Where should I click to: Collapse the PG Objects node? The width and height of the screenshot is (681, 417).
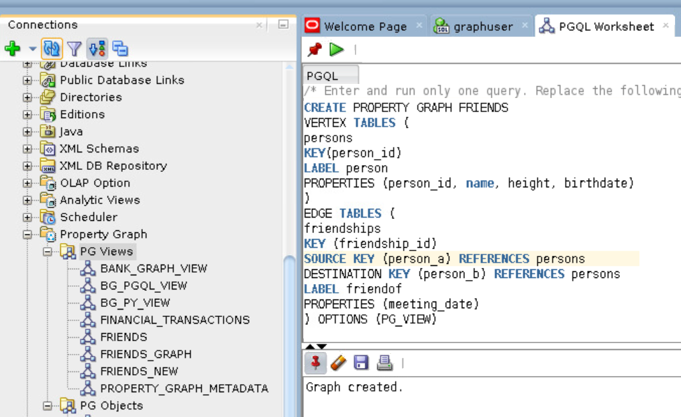tap(48, 406)
